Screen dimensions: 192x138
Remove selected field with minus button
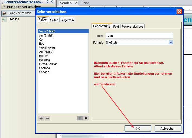(47, 118)
